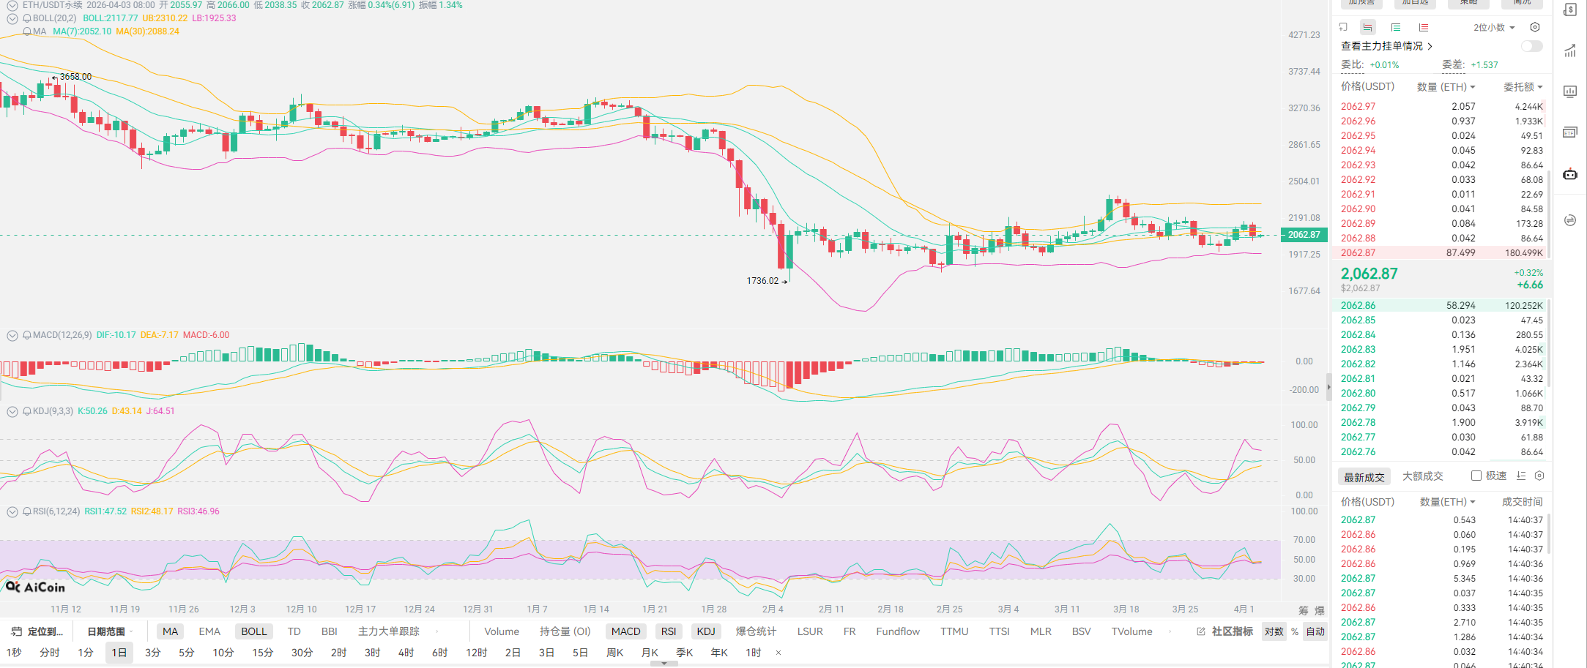Toggle the 对数 log scale button
Image resolution: width=1587 pixels, height=668 pixels.
1274,631
